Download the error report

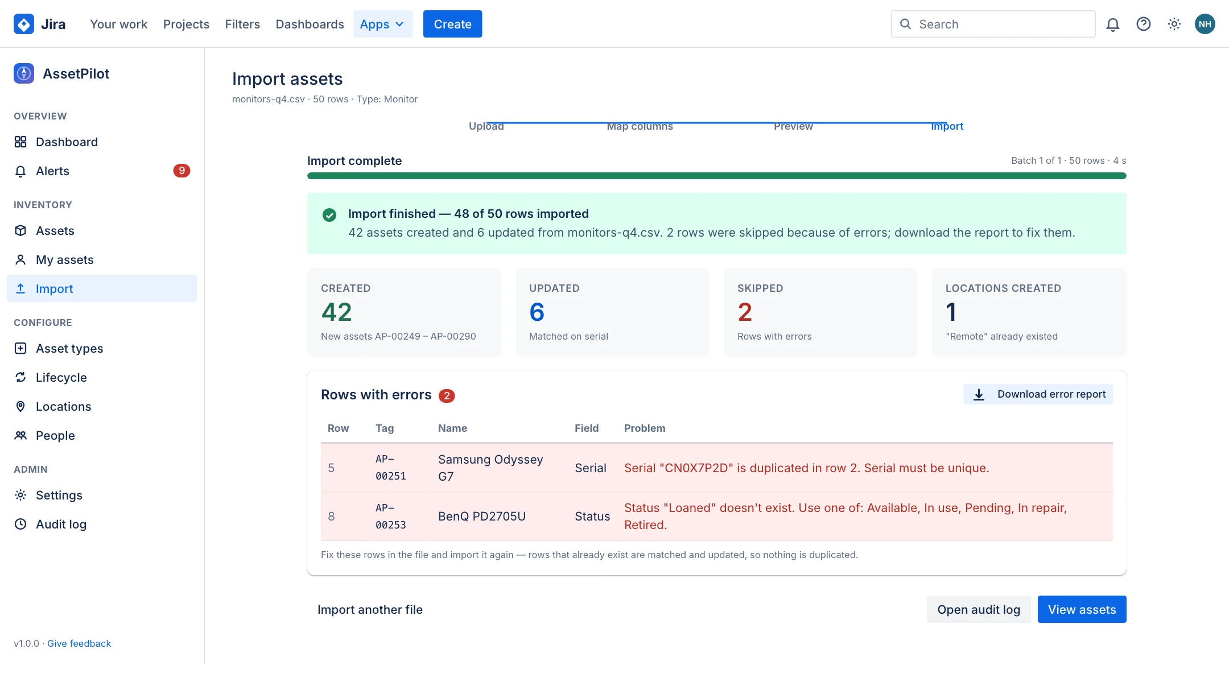click(x=1038, y=394)
